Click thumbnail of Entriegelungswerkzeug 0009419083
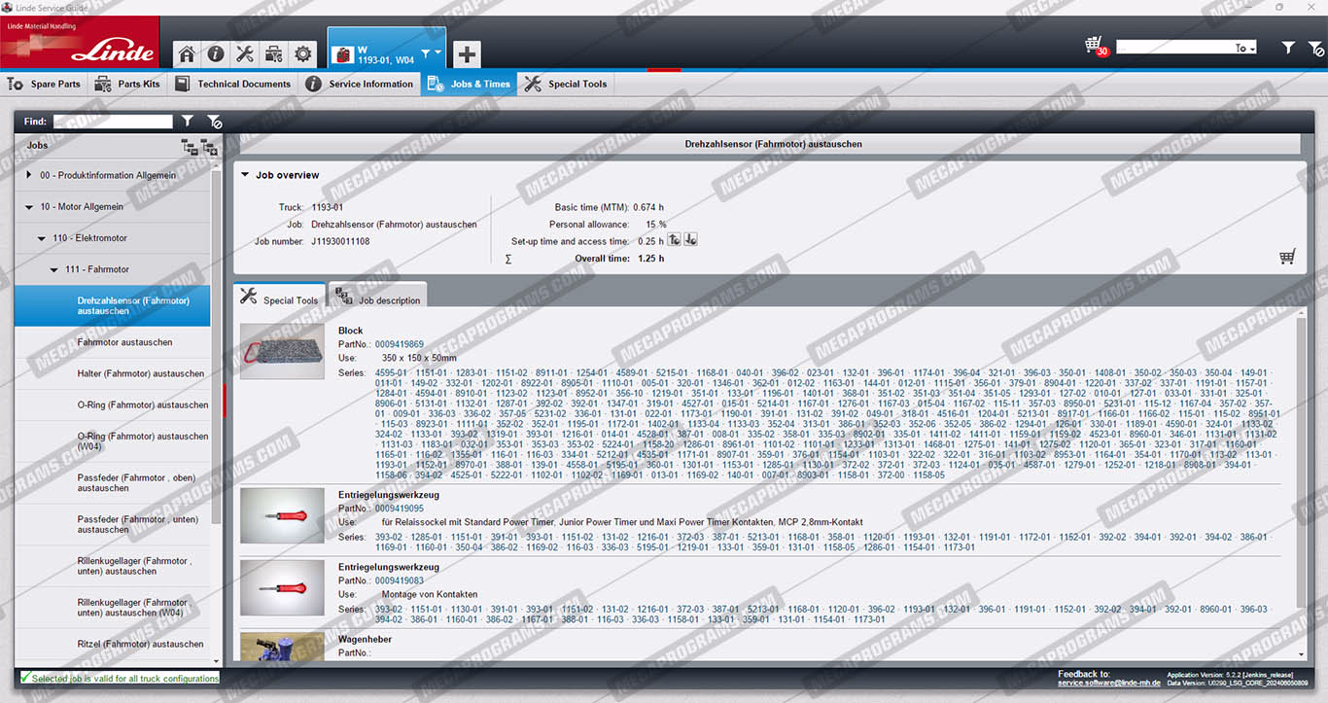This screenshot has height=703, width=1328. pos(282,587)
